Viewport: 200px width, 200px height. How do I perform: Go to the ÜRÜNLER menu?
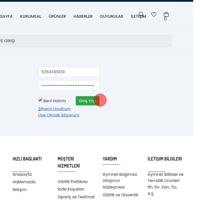pyautogui.click(x=57, y=16)
